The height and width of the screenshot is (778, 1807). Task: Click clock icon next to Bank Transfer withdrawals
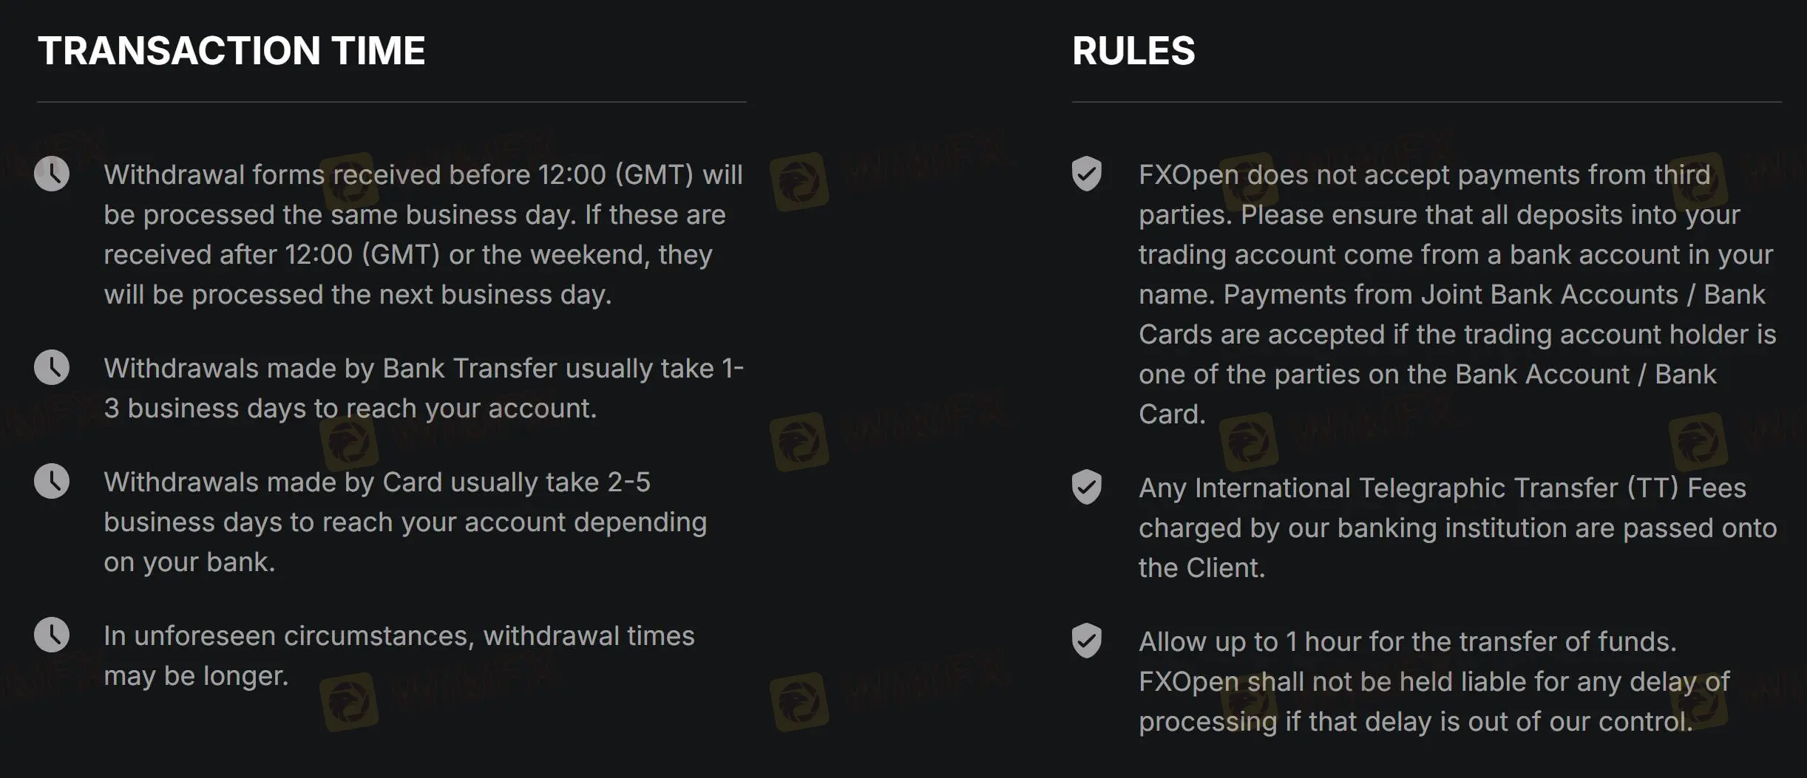pos(52,367)
